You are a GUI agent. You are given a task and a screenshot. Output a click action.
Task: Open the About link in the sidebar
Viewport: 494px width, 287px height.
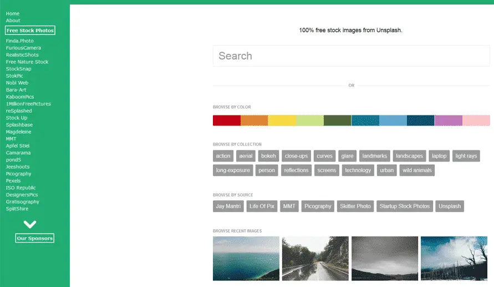pos(13,21)
